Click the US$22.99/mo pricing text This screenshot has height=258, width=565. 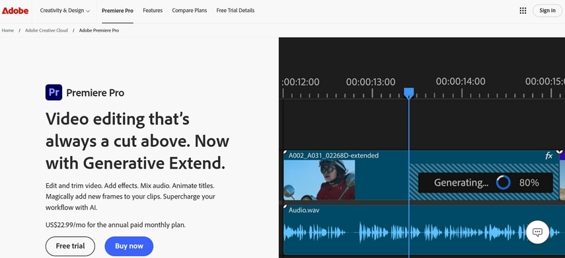tap(115, 225)
